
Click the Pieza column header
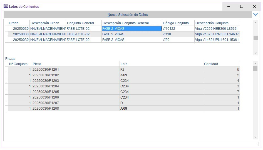pos(75,64)
